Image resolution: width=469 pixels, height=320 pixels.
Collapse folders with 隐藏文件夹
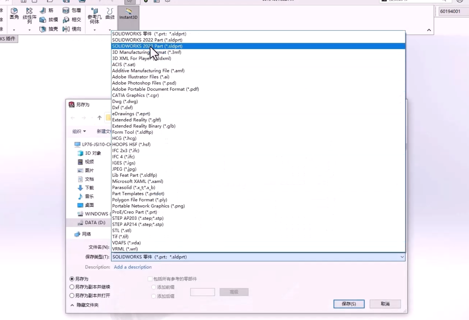(85, 305)
